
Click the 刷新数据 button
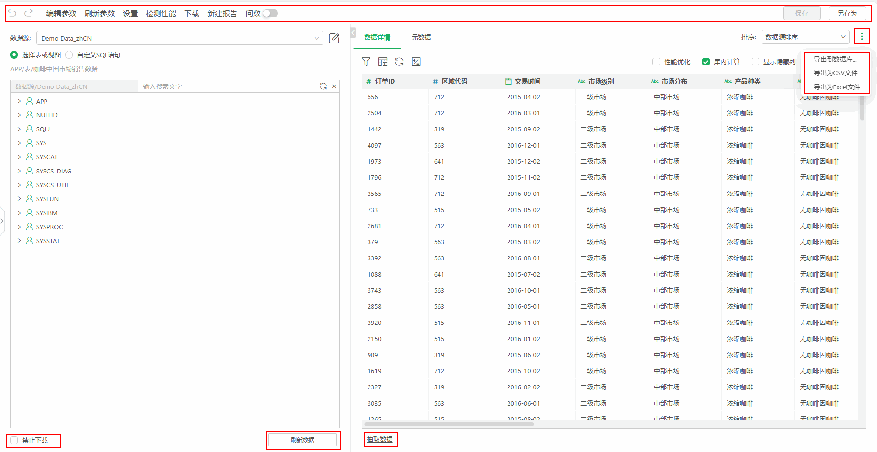coord(302,440)
